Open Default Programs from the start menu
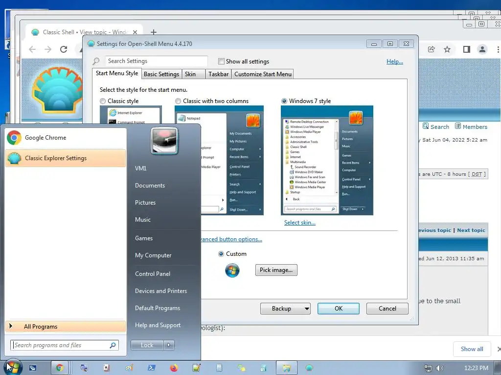Image resolution: width=501 pixels, height=375 pixels. 158,309
